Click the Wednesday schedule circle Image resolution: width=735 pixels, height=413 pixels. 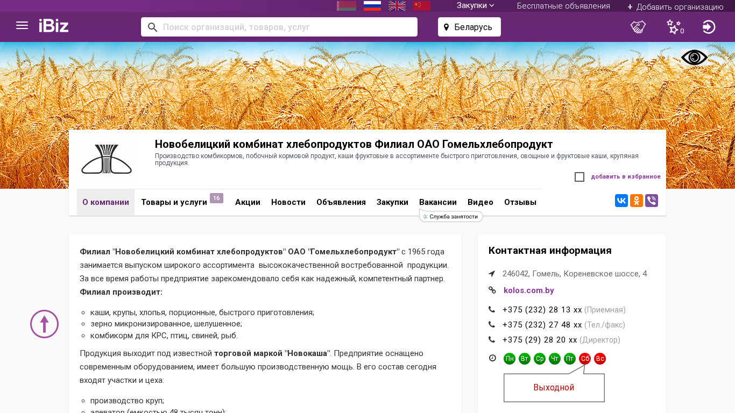tap(540, 359)
